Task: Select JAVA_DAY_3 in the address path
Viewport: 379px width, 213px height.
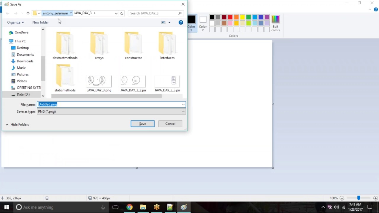Action: (x=83, y=13)
